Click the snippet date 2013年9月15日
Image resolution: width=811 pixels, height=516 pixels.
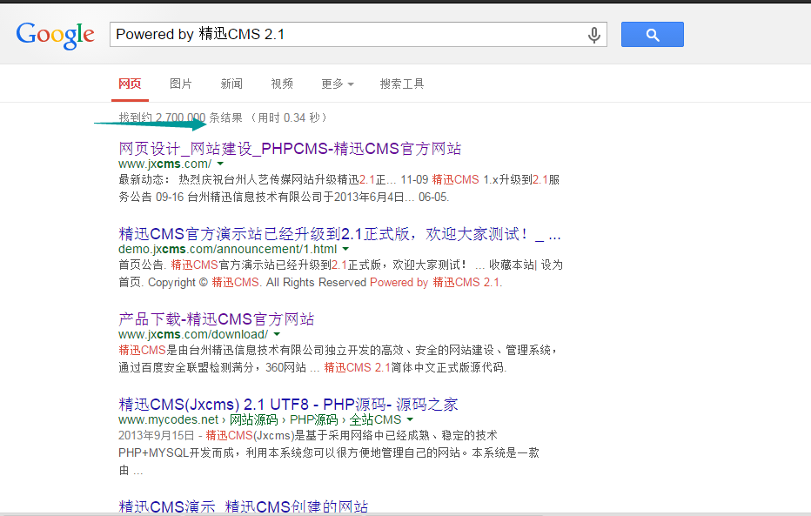pos(157,435)
